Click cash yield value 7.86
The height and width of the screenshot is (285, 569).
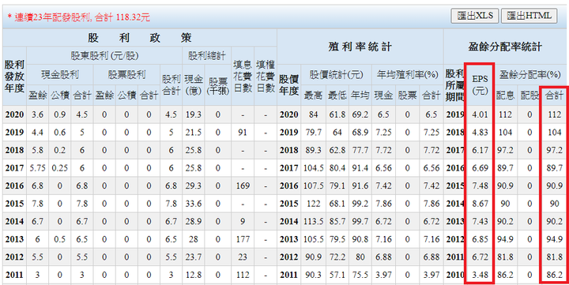tap(383, 204)
